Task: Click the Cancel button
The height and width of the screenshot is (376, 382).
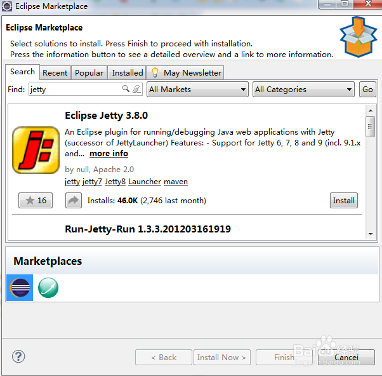Action: tap(346, 357)
